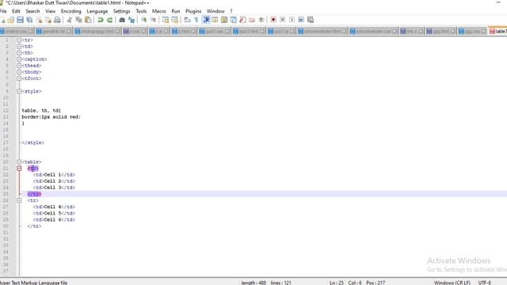Click the 'UTF-8' encoding status field
This screenshot has height=285, width=507.
(x=484, y=283)
